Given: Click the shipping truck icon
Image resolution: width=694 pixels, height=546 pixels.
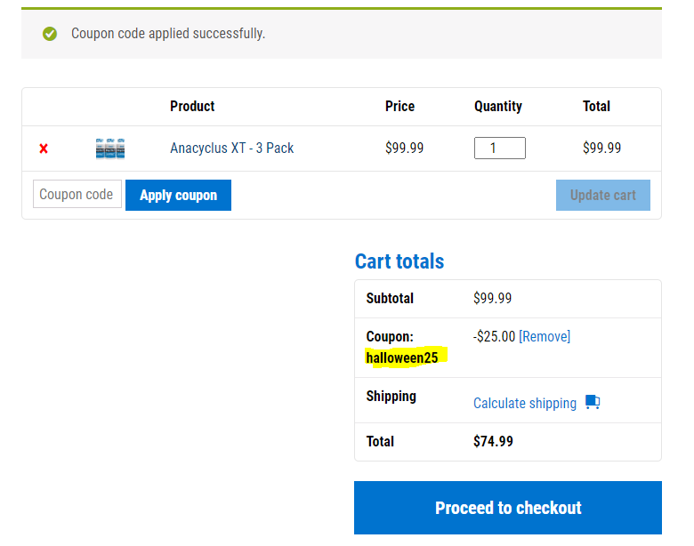Looking at the screenshot, I should (x=593, y=402).
